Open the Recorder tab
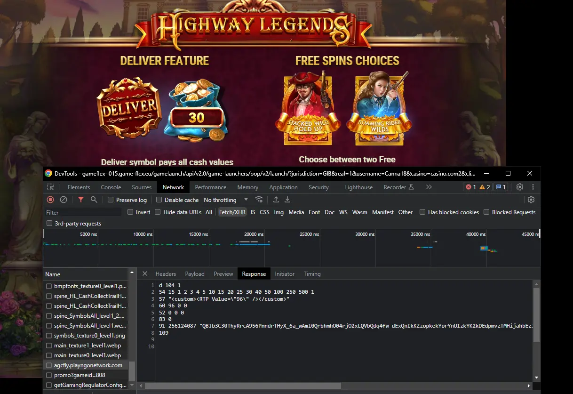The height and width of the screenshot is (394, 573). tap(398, 187)
